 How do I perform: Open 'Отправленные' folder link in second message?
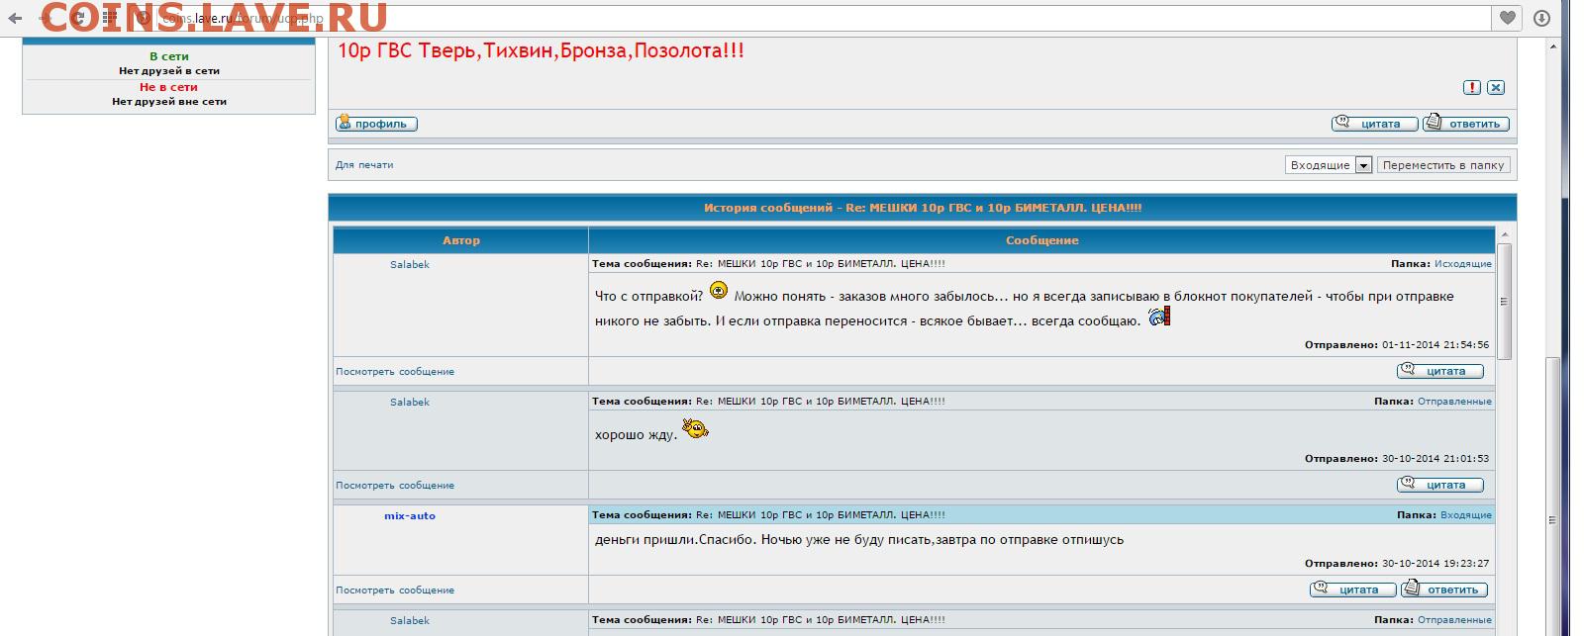point(1454,402)
